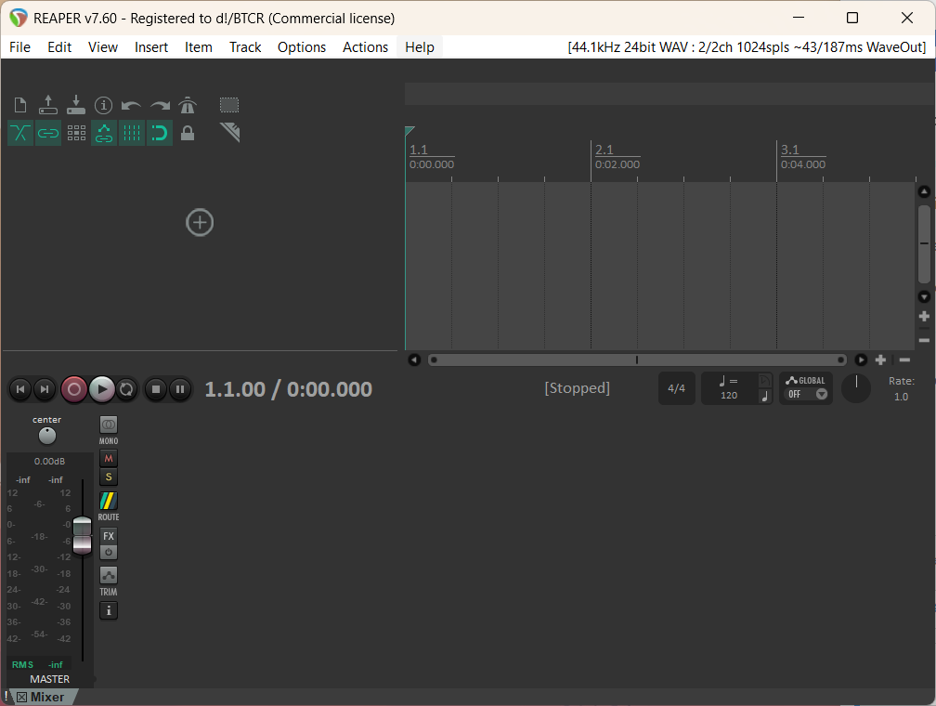Open the Actions menu
This screenshot has height=706, width=936.
click(x=365, y=47)
